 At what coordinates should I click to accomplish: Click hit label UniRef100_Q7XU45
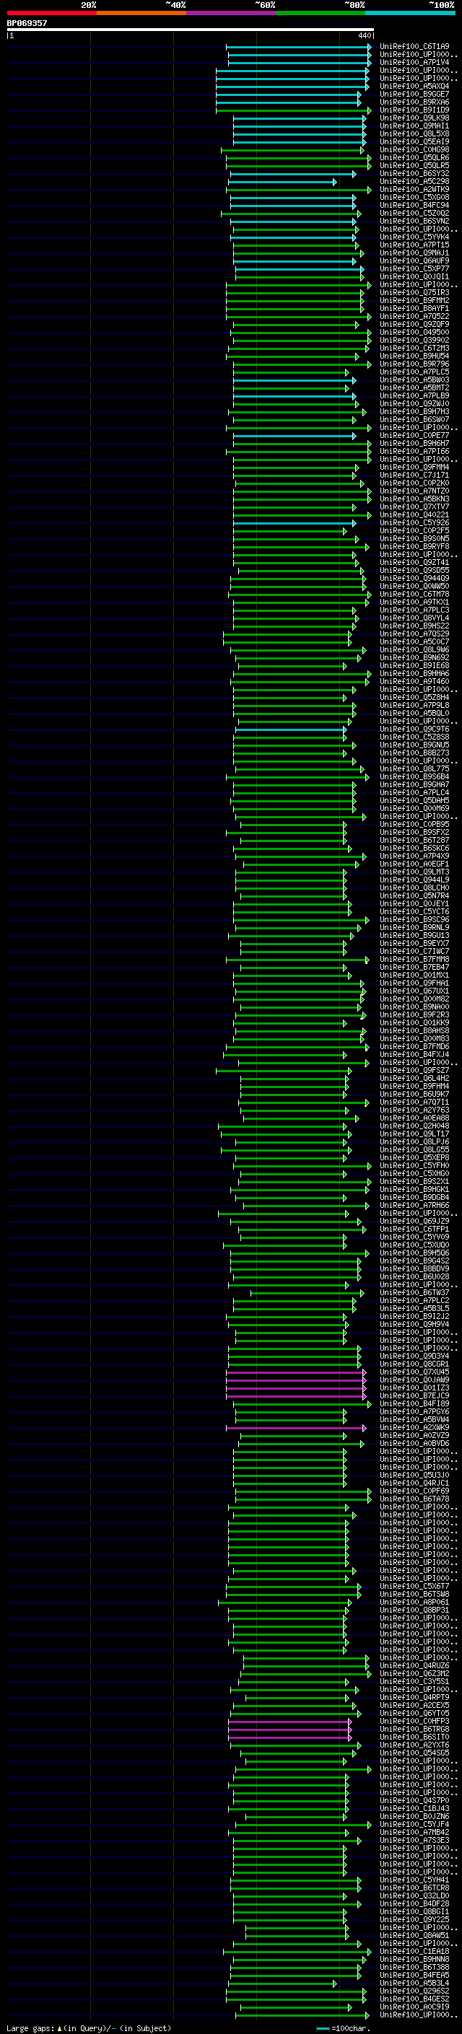tap(414, 1372)
